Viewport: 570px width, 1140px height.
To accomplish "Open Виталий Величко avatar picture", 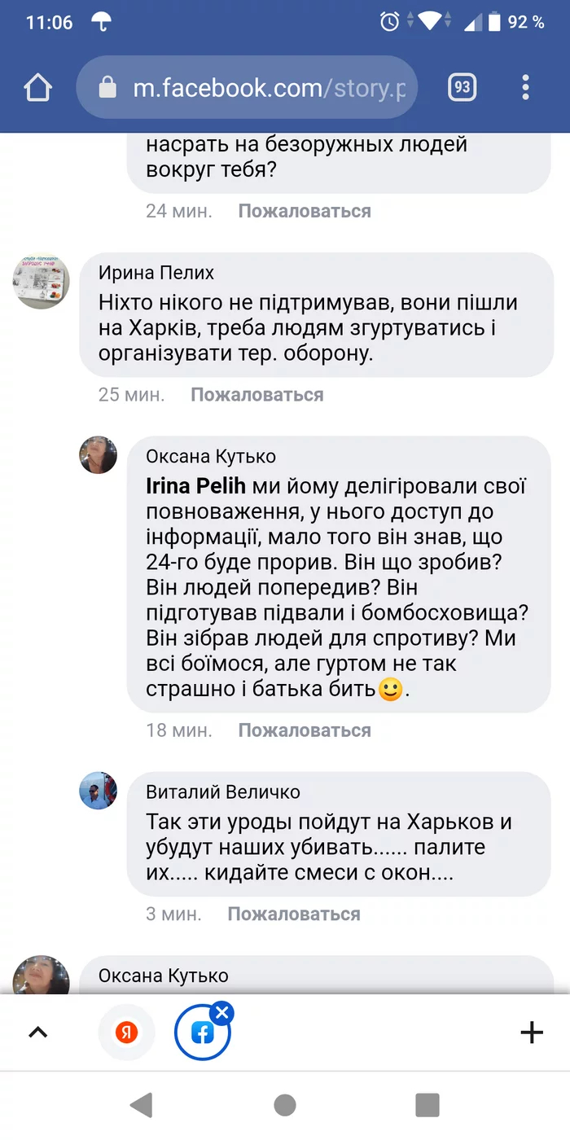I will [99, 791].
